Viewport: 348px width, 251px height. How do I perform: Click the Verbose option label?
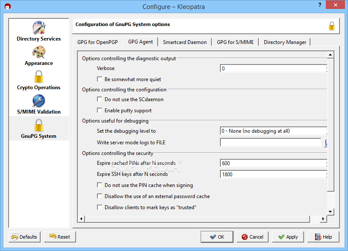(x=105, y=68)
